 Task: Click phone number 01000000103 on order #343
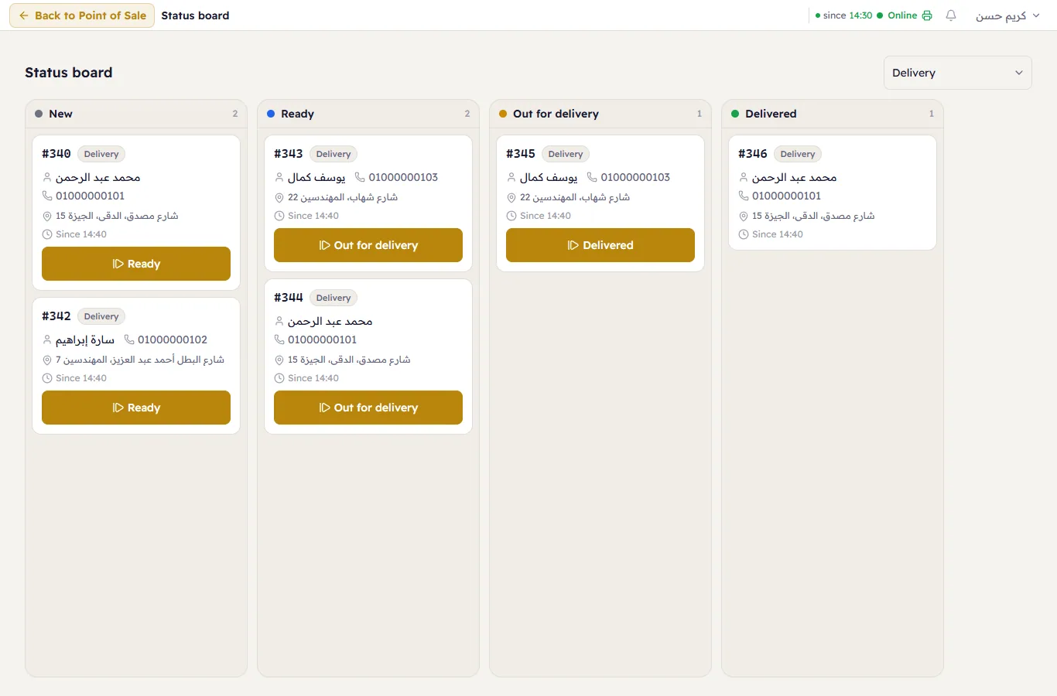coord(403,177)
